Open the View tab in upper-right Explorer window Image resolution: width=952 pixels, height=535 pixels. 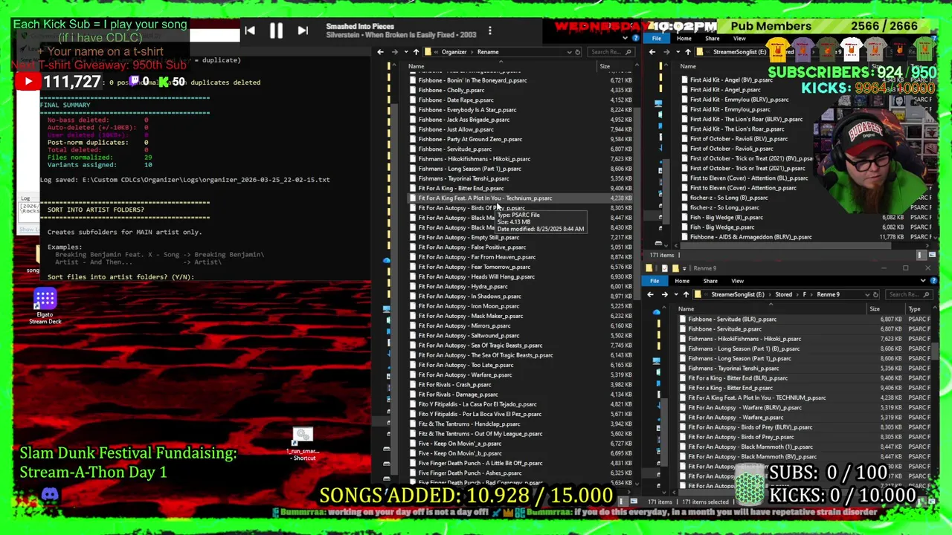[739, 38]
